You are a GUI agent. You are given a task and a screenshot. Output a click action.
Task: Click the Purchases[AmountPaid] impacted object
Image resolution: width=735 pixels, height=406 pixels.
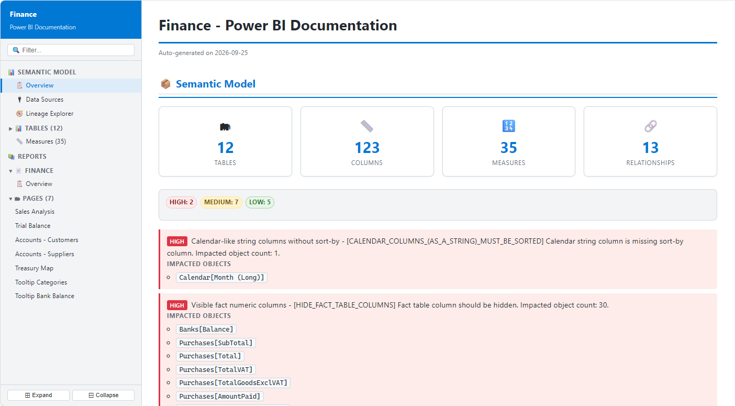(x=219, y=397)
